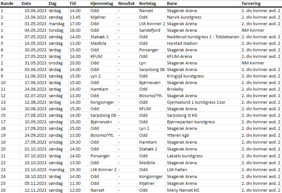Click the Narvik kunstgress venue cell
Viewport: 282px width, 193px height.
184,17
